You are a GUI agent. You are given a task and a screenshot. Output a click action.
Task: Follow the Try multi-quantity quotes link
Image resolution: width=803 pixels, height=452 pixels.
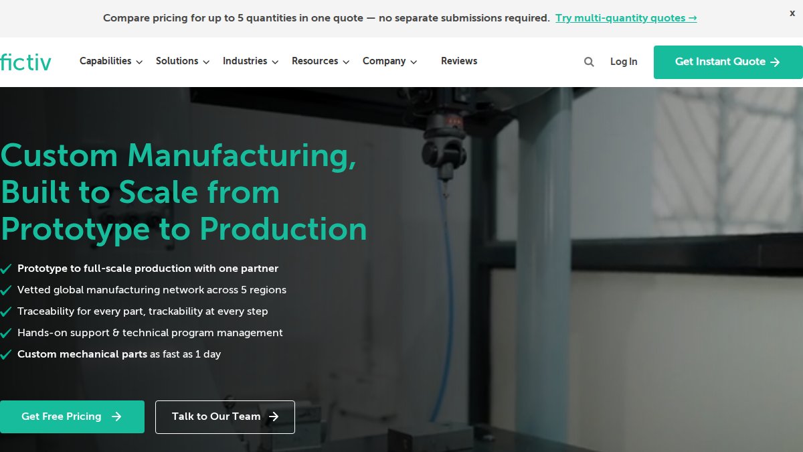point(626,18)
